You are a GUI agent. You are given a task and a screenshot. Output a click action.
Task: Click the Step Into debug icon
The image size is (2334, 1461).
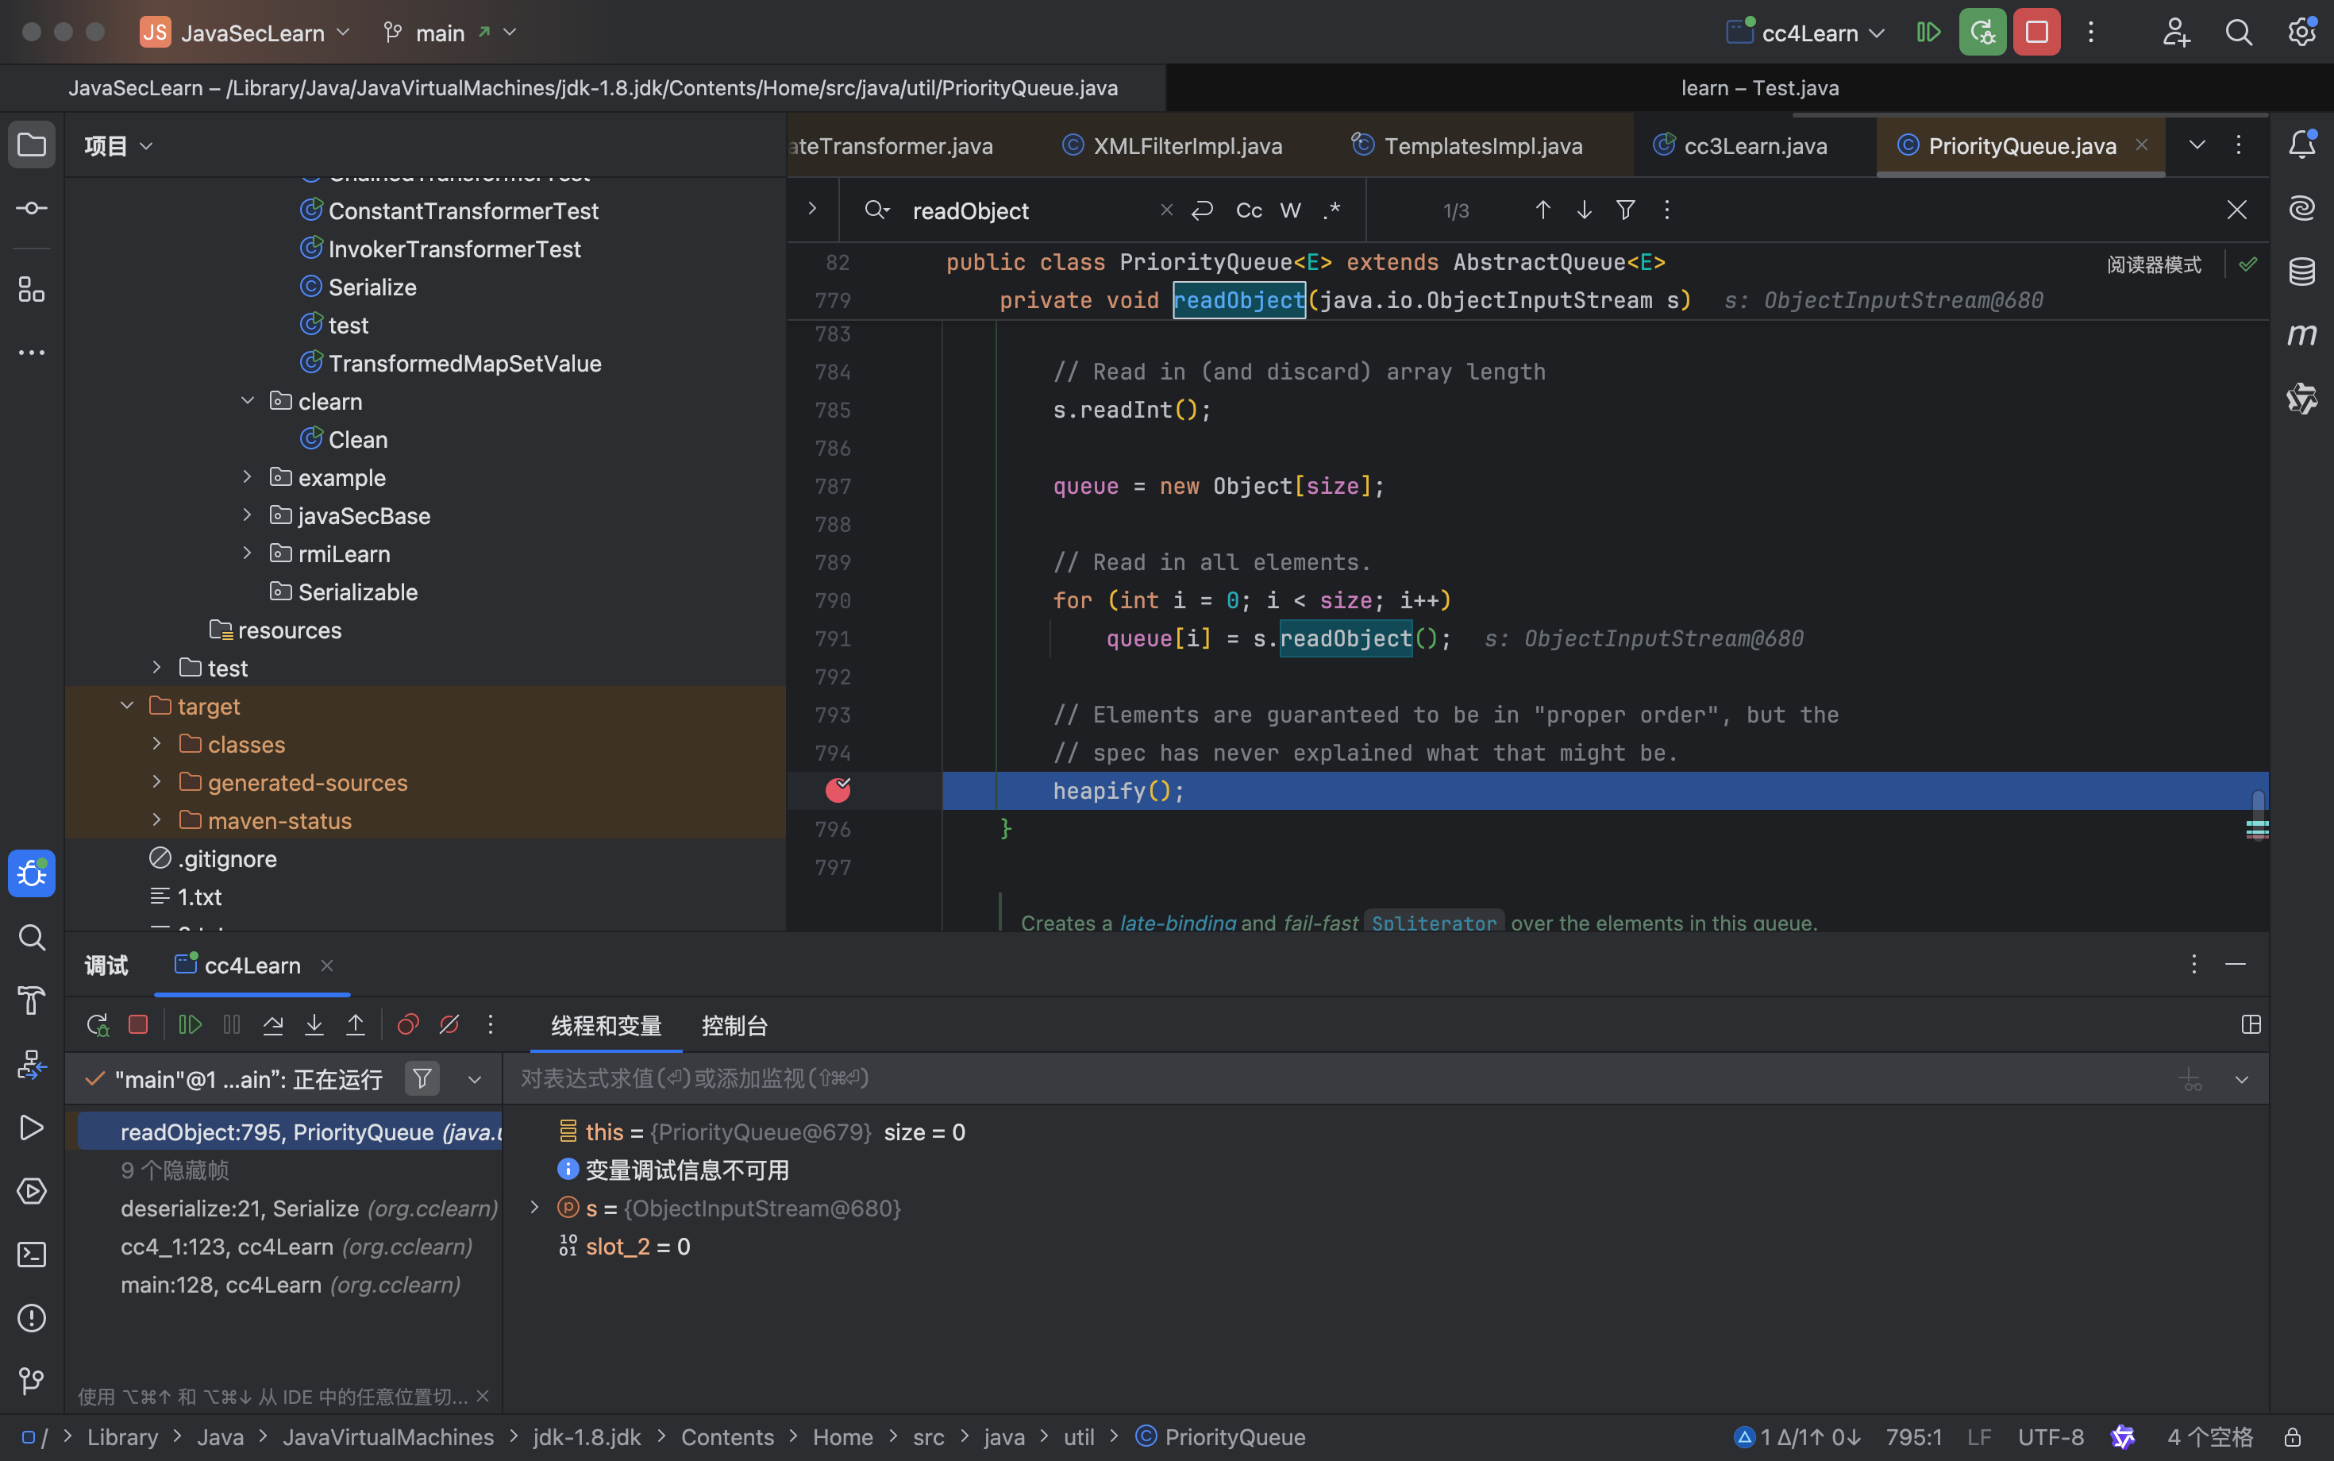(x=314, y=1025)
